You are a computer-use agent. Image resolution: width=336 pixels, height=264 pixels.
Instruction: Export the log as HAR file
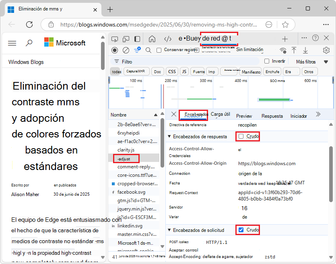click(306, 51)
